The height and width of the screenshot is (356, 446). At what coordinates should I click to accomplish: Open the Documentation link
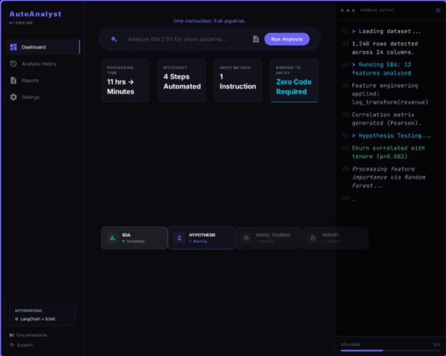coord(32,335)
